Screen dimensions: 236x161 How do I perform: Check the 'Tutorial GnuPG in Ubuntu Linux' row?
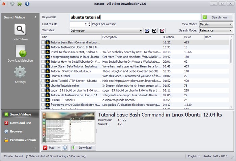(43, 71)
